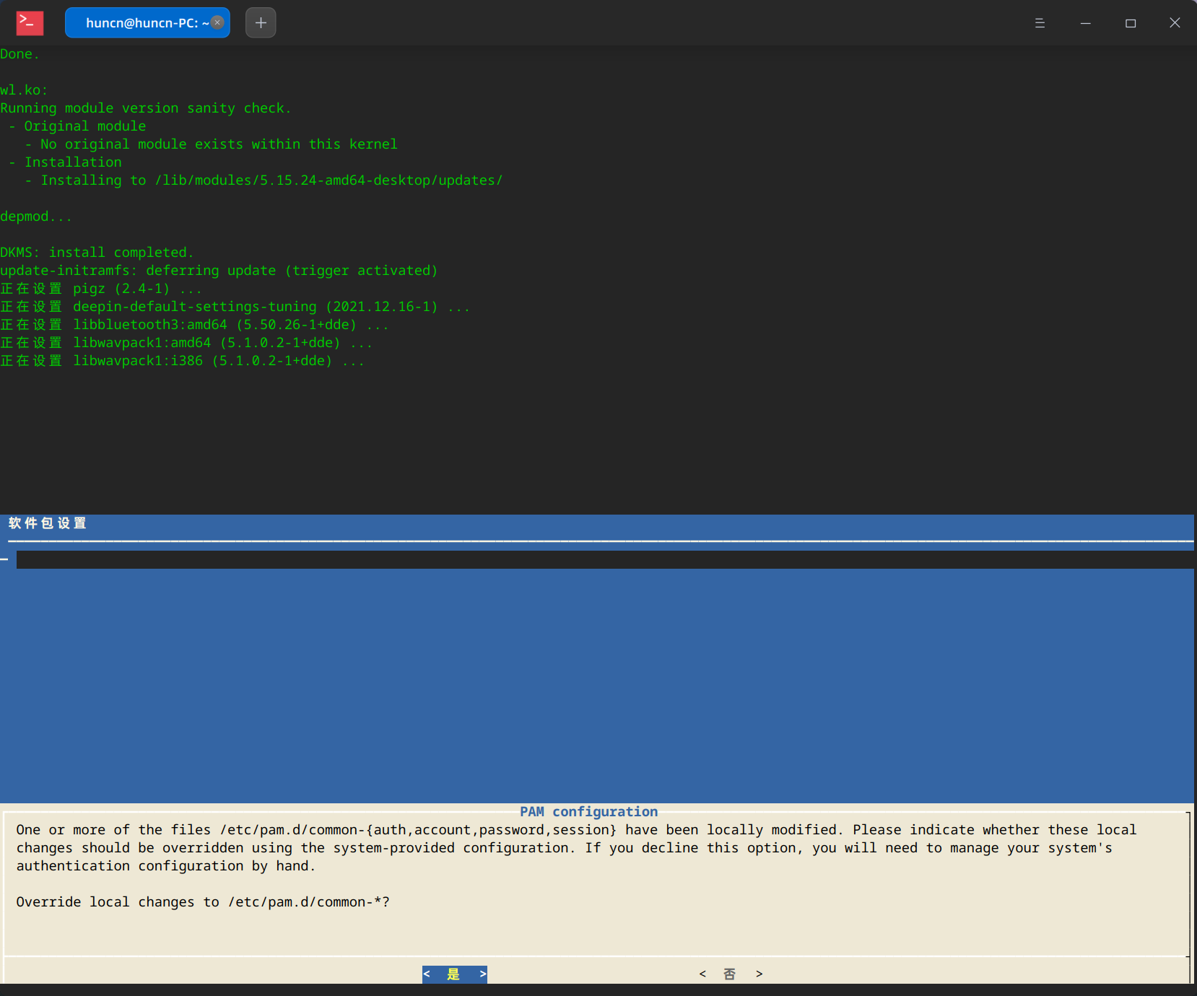Click the PAM configuration dialog title
The image size is (1197, 996).
(588, 812)
